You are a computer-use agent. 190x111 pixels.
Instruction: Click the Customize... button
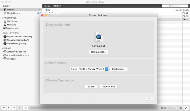118,69
